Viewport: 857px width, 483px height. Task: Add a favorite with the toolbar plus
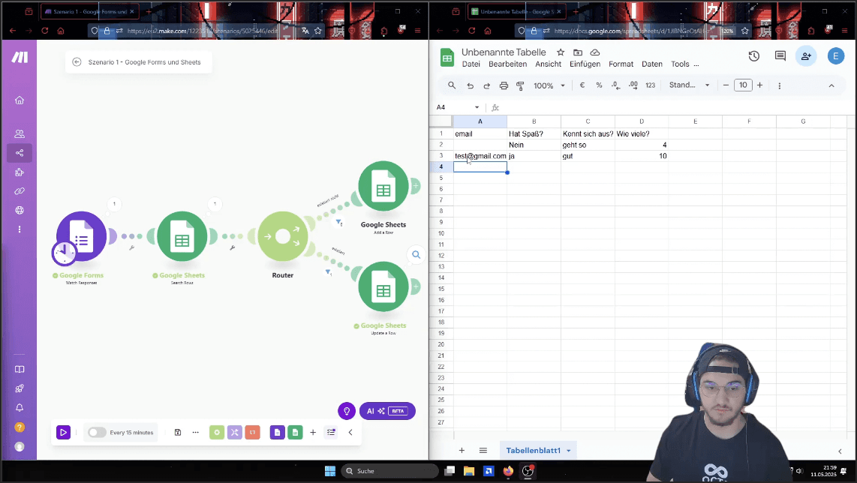point(313,432)
